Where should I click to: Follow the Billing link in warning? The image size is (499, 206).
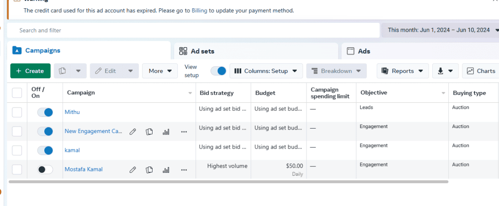[199, 11]
